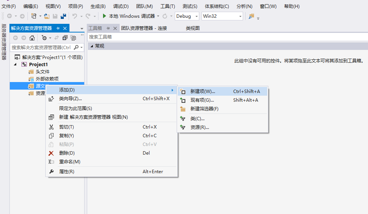Collapse the 常规 toolbox group
Image resolution: width=368 pixels, height=214 pixels.
coord(92,46)
